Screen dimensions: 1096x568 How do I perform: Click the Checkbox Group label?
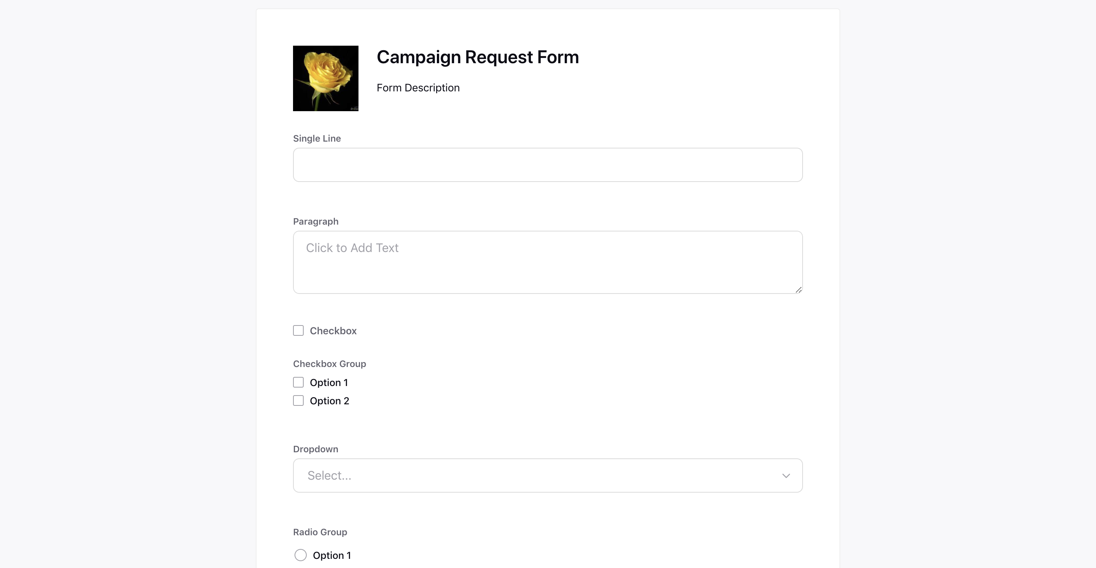[x=330, y=363]
